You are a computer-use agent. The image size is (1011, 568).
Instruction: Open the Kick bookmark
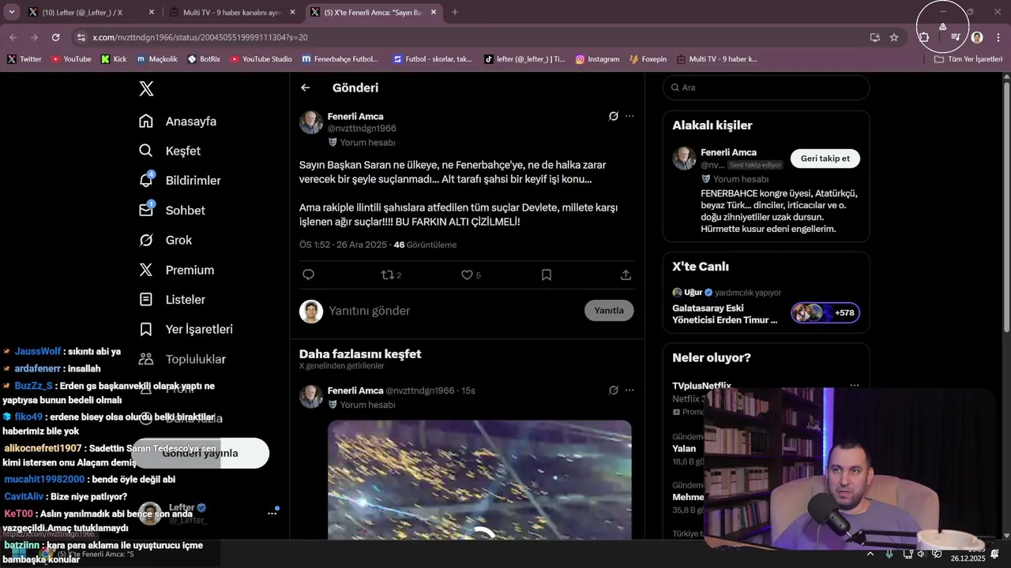pos(114,59)
